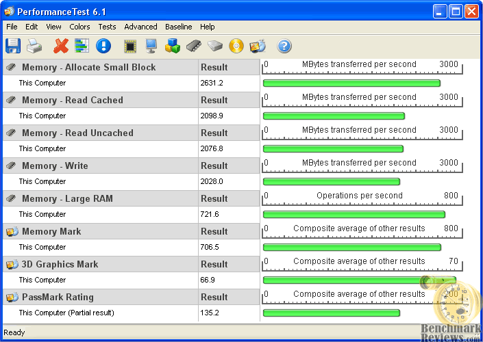This screenshot has height=342, width=483.
Task: Close the PerformanceTest window
Action: coord(471,12)
